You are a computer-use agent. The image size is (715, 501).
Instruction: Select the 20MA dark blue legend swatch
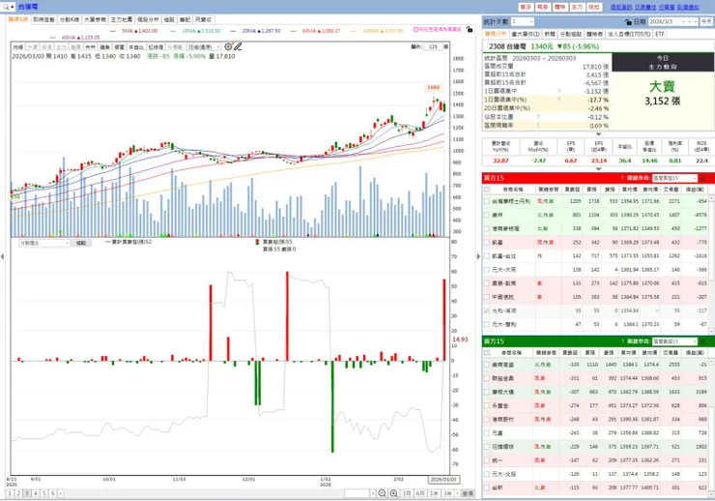pyautogui.click(x=233, y=31)
